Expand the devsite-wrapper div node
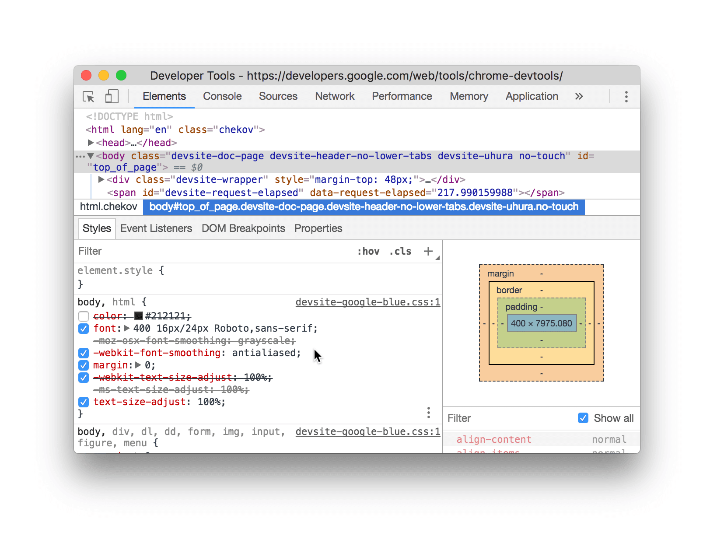This screenshot has width=724, height=550. tap(101, 179)
